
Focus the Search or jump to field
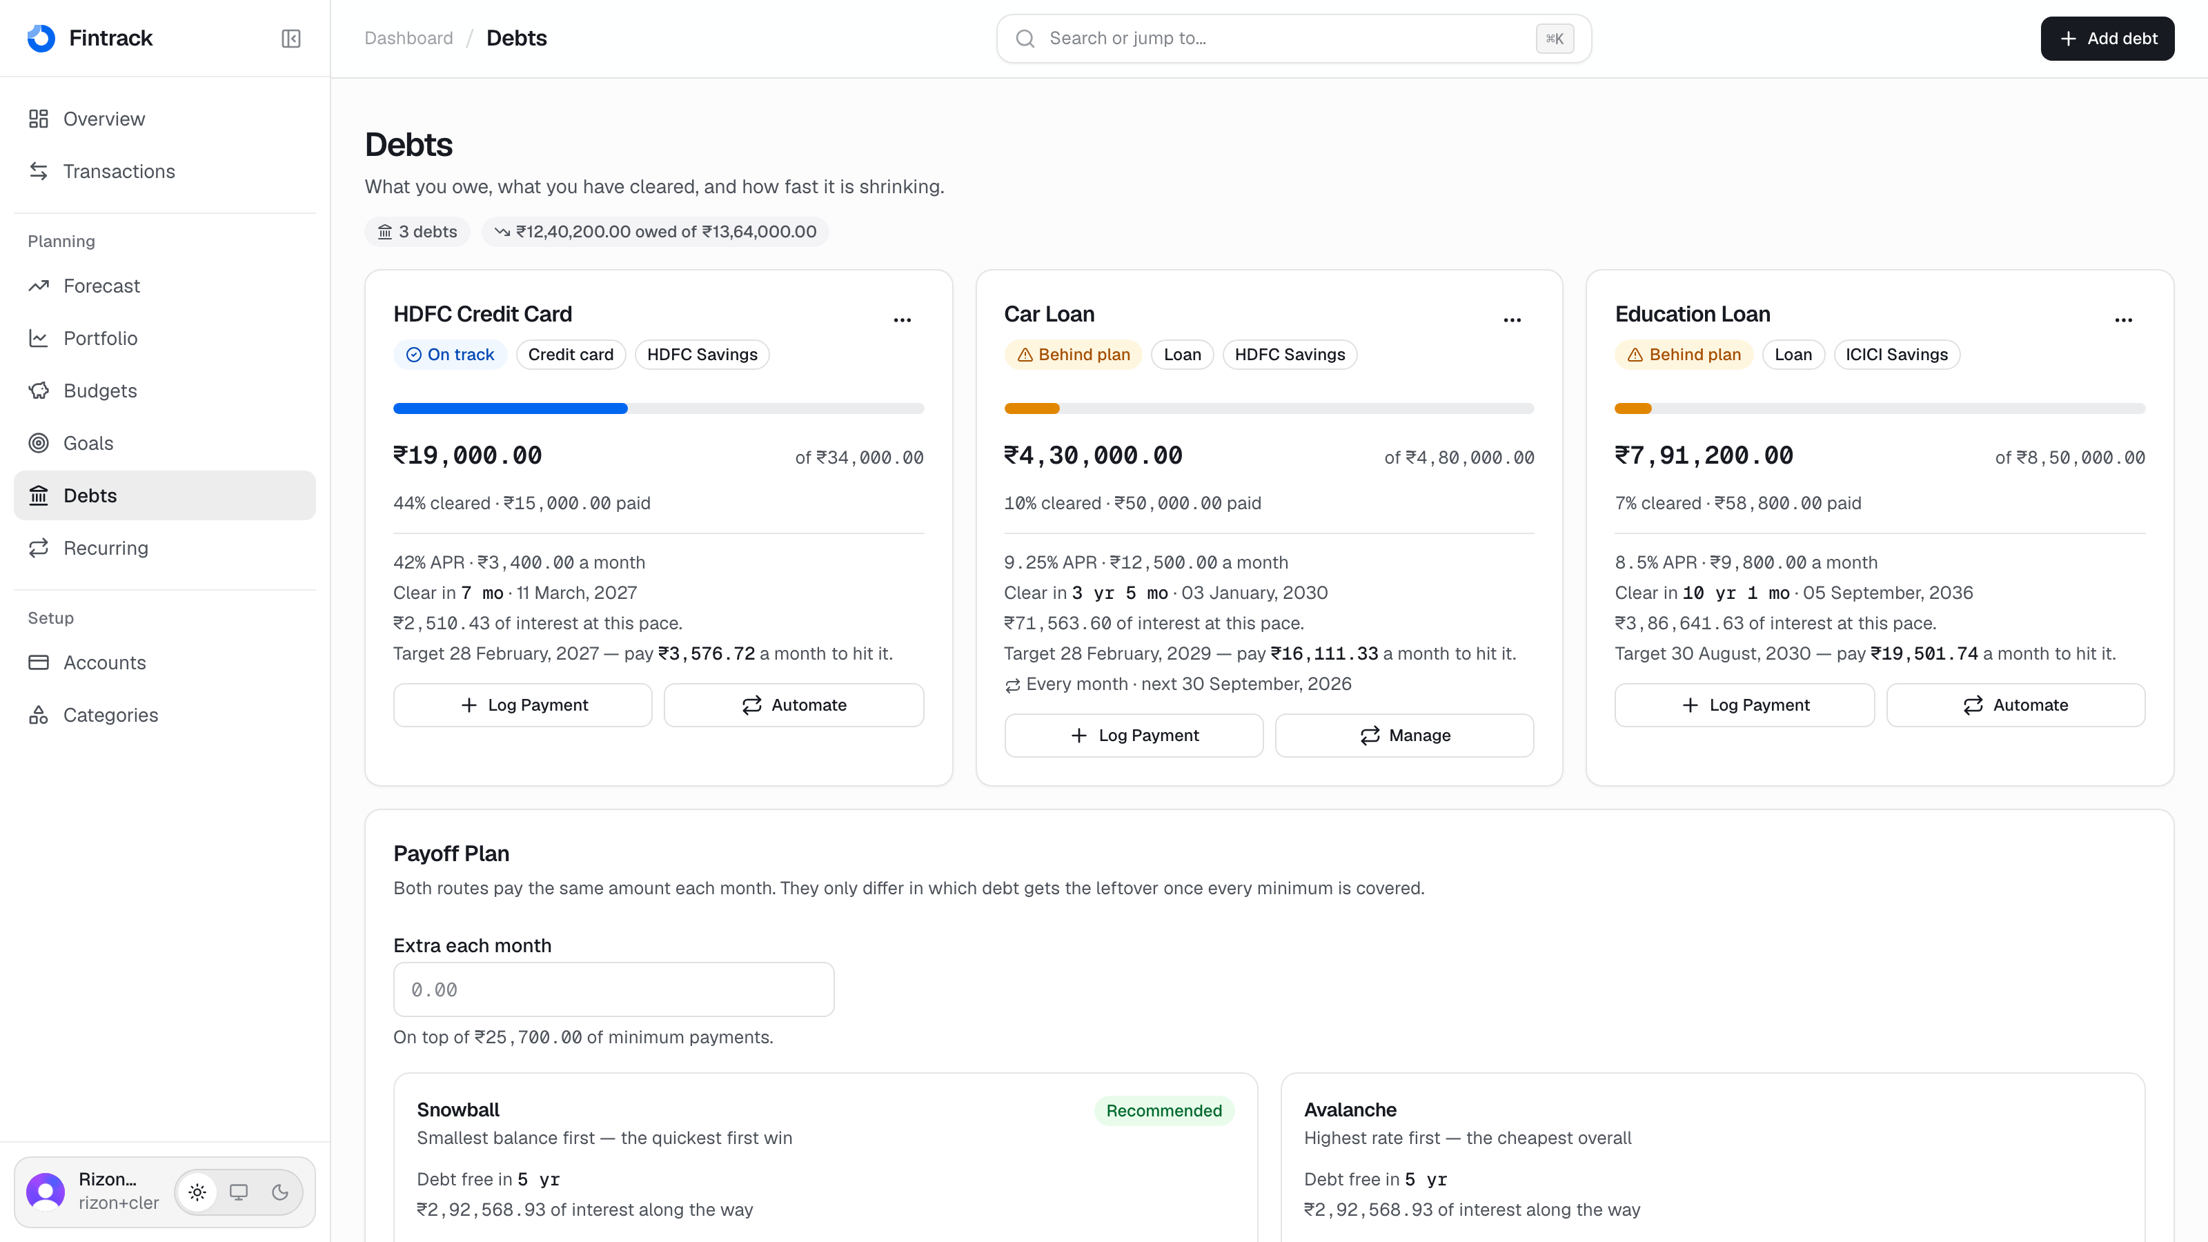[x=1294, y=39]
